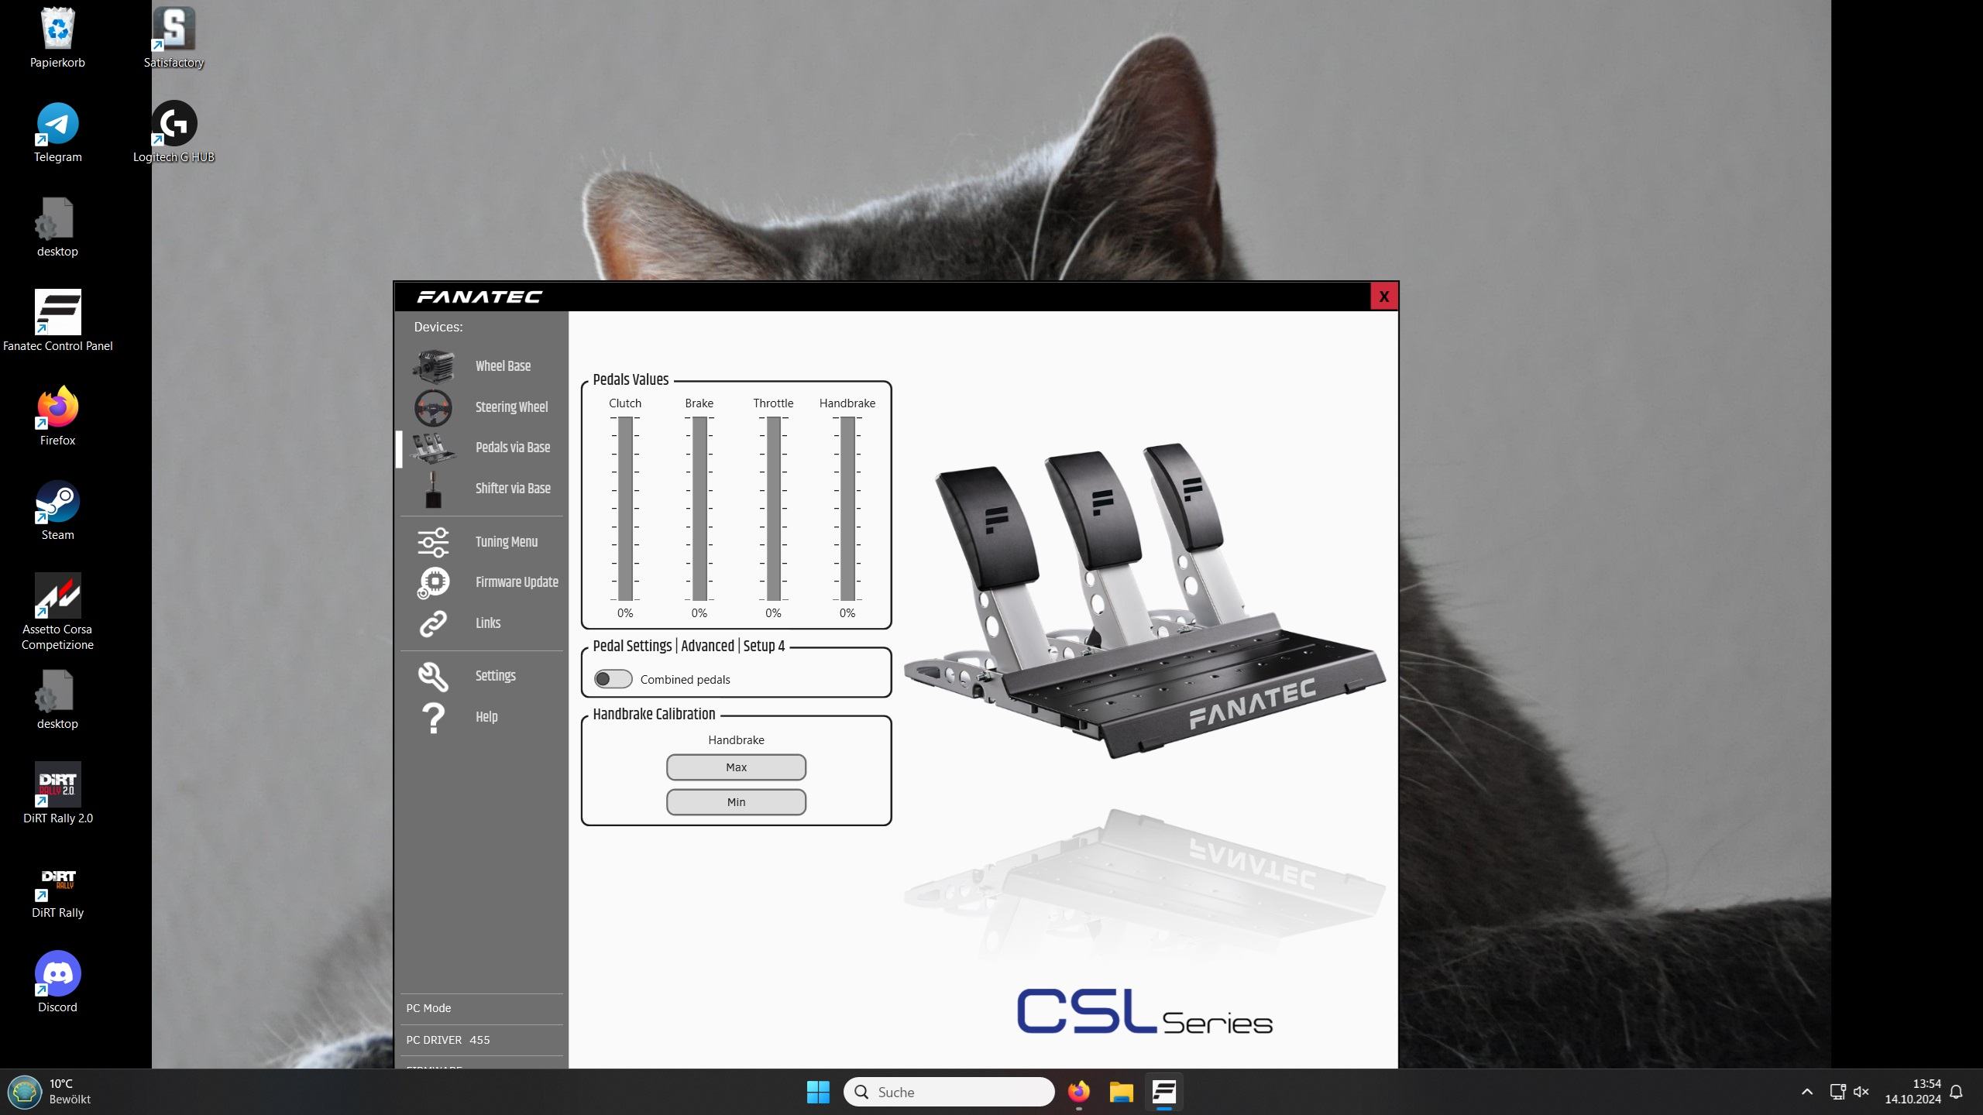The height and width of the screenshot is (1115, 1983).
Task: Close the Fanatec window
Action: click(x=1383, y=297)
